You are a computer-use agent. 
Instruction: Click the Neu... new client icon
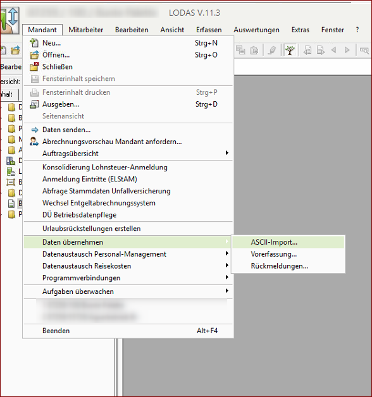[34, 43]
